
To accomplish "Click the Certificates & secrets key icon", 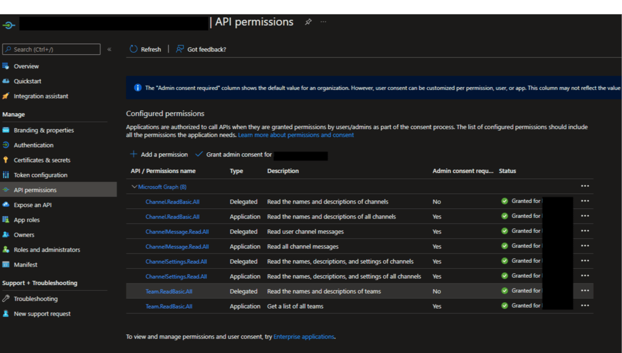I will point(6,160).
